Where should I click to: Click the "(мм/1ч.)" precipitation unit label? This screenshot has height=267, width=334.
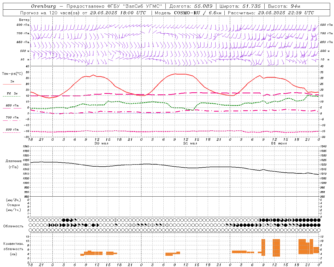click(14, 210)
